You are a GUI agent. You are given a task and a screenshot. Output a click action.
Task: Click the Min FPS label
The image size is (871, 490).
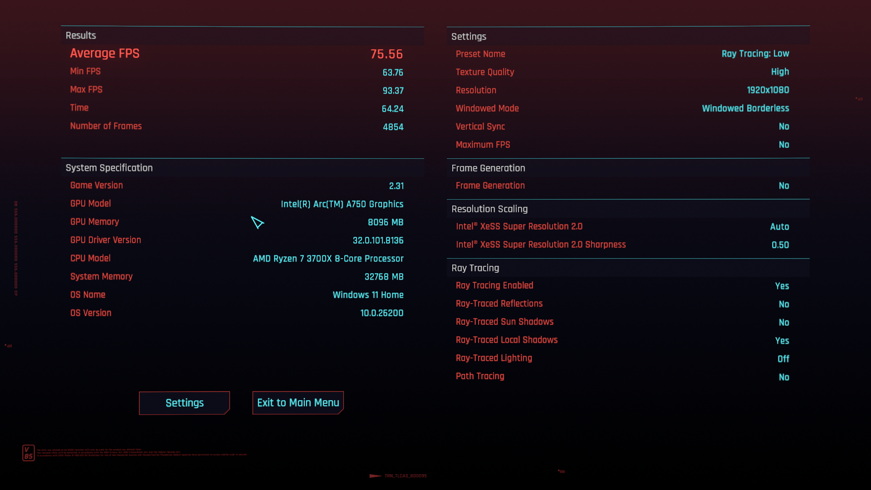click(85, 71)
